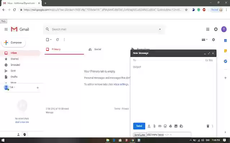Open the input tools keyboard dropdown

click(x=204, y=40)
